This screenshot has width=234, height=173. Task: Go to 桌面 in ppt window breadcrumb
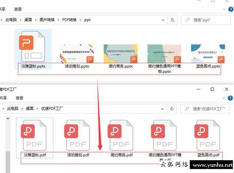pyautogui.click(x=28, y=20)
